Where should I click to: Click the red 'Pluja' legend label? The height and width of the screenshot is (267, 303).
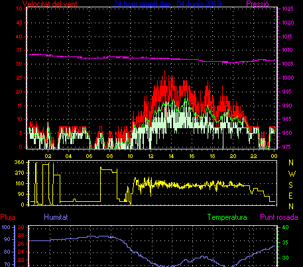coord(8,217)
